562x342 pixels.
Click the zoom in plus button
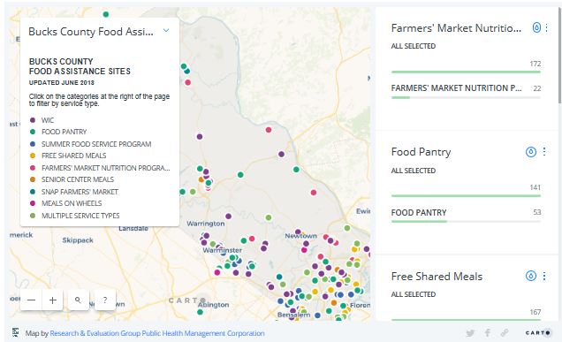point(53,300)
